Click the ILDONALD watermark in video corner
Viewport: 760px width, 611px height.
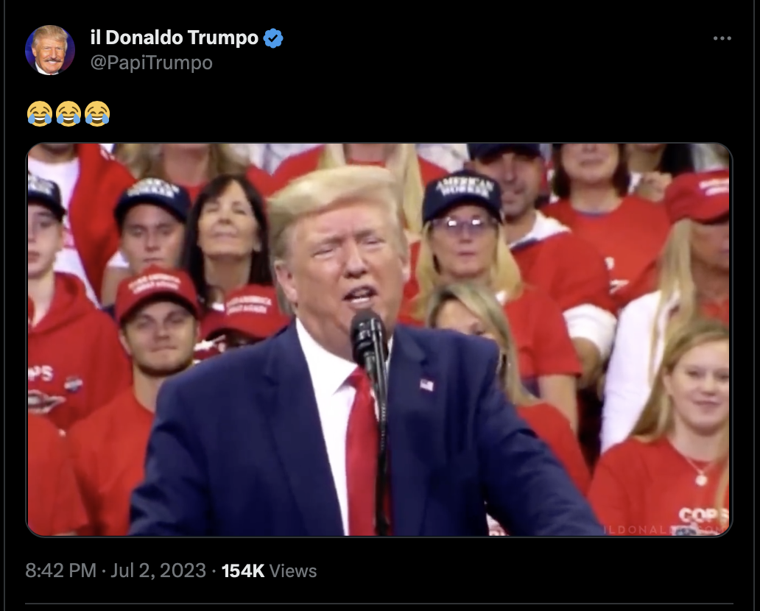[664, 529]
